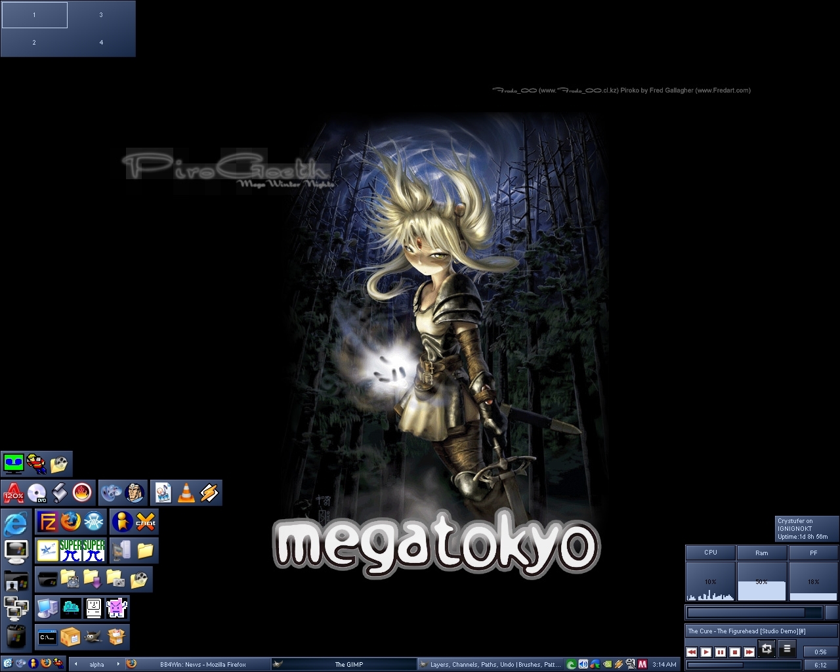Viewport: 840px width, 672px height.
Task: Open the DVD disc application icon
Action: 37,493
